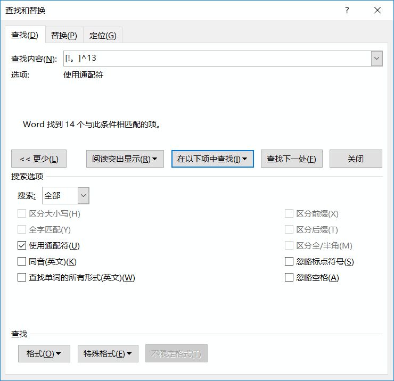Click inside the 查找内容 input field

coord(217,59)
